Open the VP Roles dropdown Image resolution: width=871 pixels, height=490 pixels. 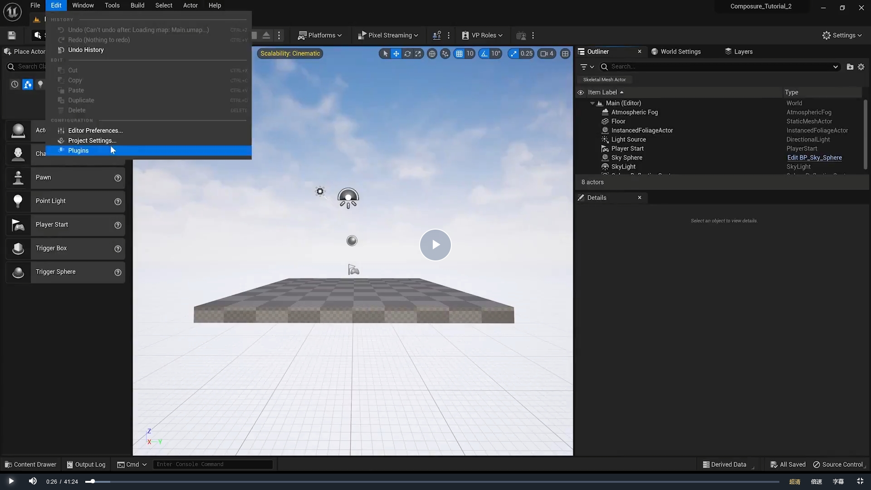[x=482, y=35]
